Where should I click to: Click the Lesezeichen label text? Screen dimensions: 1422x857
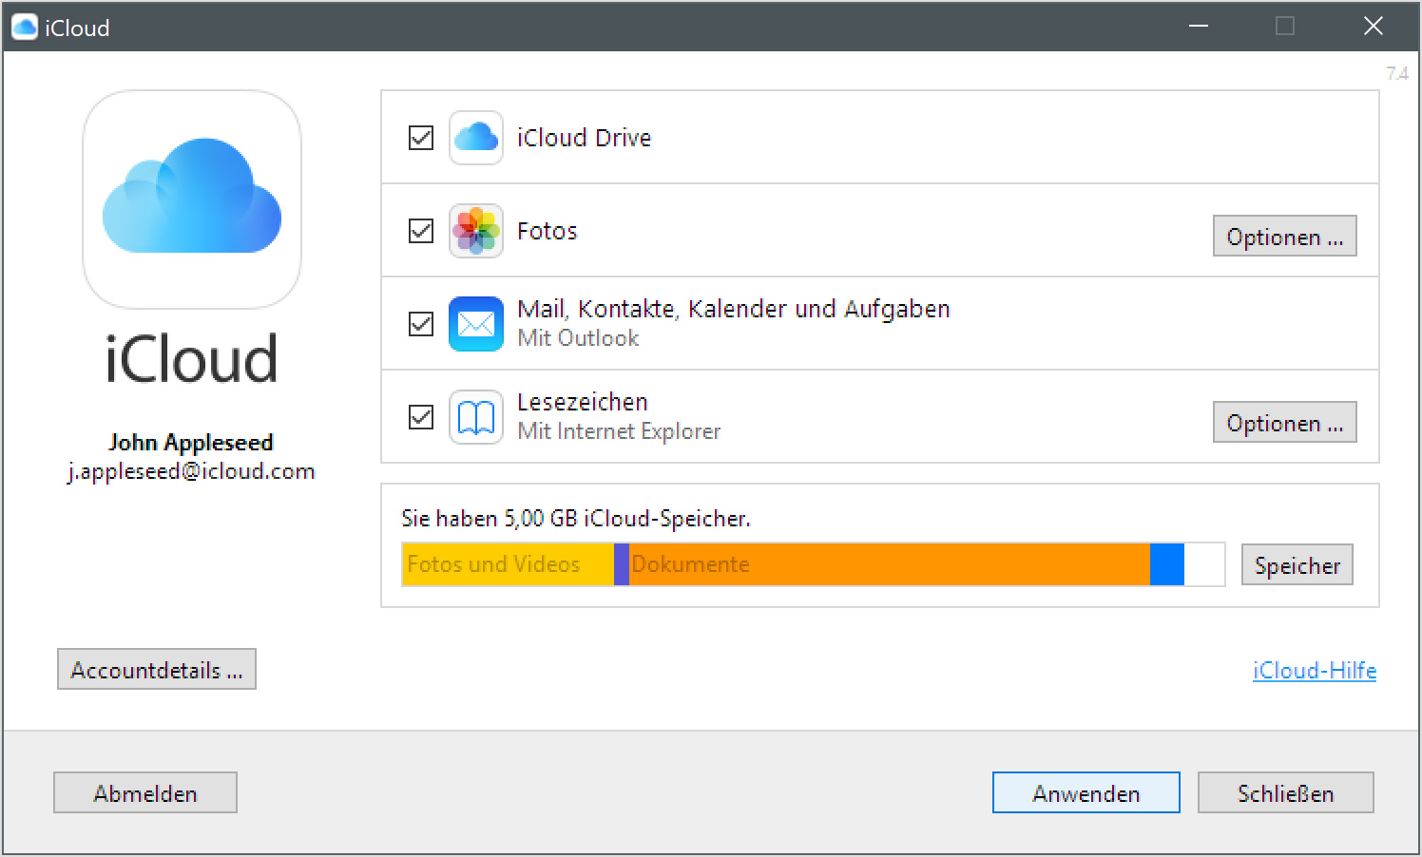(x=582, y=402)
